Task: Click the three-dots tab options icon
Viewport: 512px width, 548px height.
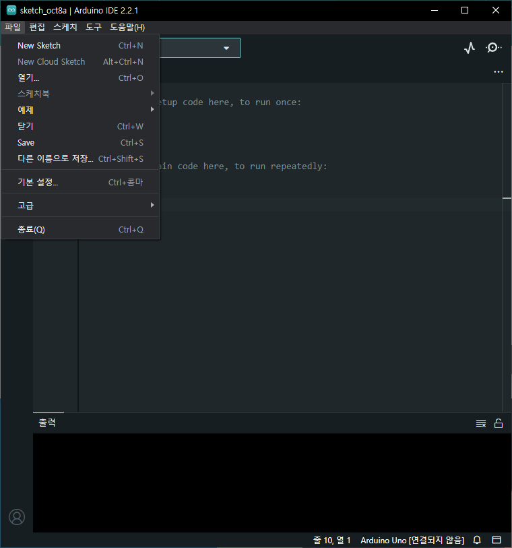Action: coord(499,71)
